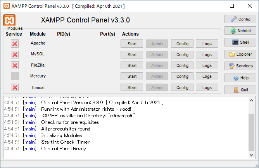Open the Windows Services list
The image size is (259, 168).
(x=240, y=66)
